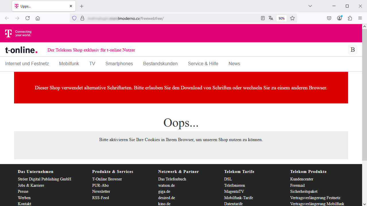Click the red font download warning banner
Viewport: 367px width, 206px height.
click(x=181, y=88)
